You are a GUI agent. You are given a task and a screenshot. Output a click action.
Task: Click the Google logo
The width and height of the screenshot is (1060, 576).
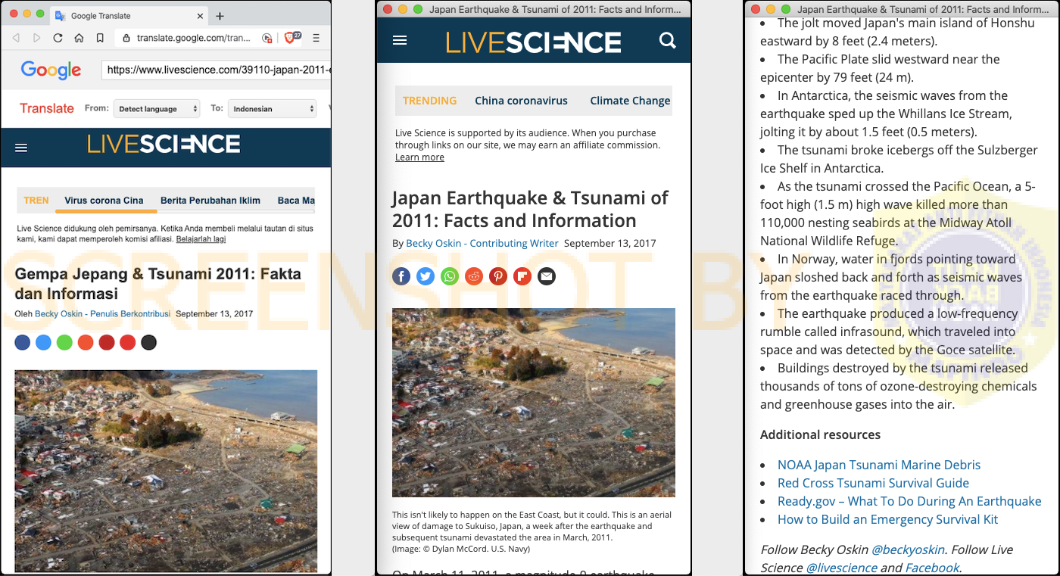coord(51,70)
